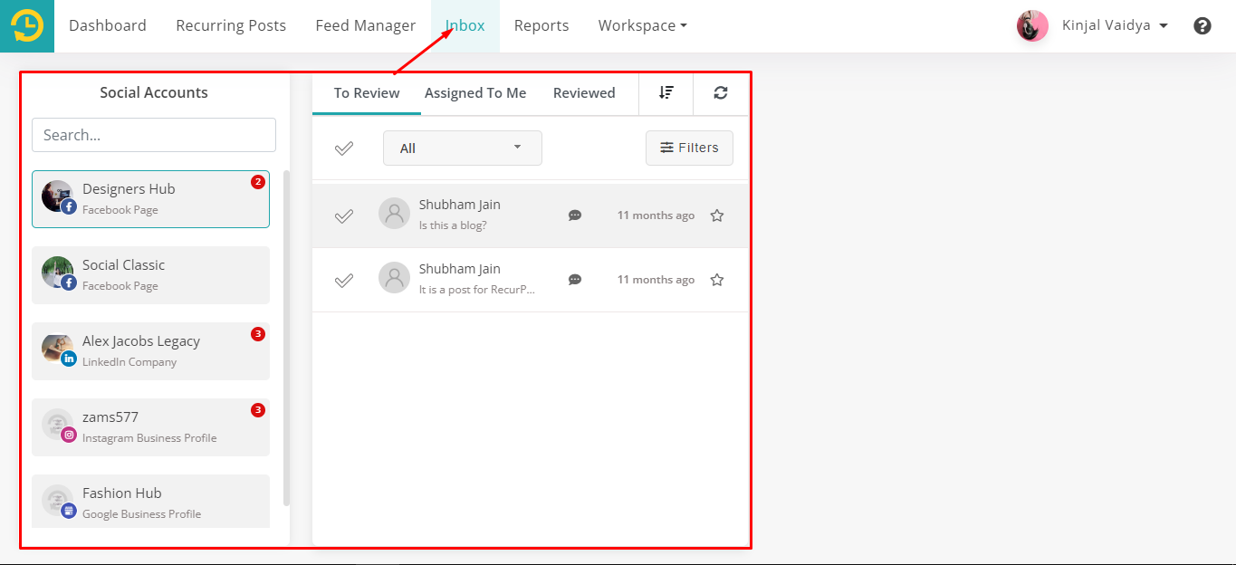Click the RecurPost clock logo
Screen dimensions: 1236x565
click(27, 25)
